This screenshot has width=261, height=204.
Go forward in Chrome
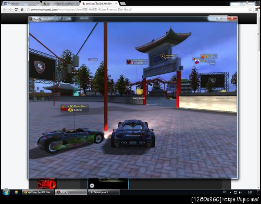point(10,10)
